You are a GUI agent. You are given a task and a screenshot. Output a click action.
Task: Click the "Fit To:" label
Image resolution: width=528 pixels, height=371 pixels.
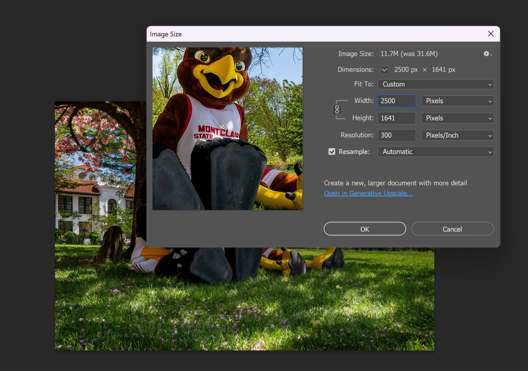tap(364, 84)
